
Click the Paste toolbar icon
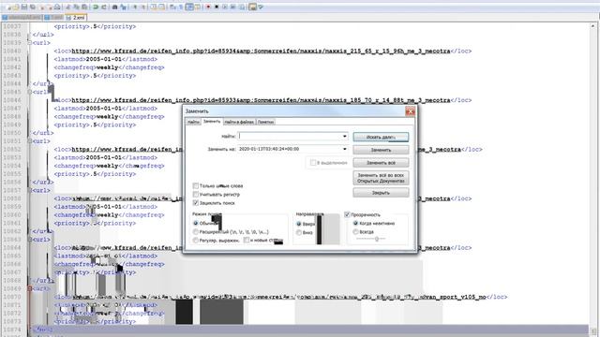(x=84, y=7)
